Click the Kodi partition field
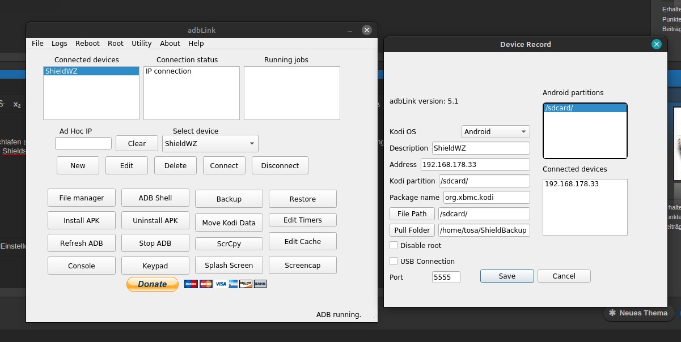The width and height of the screenshot is (681, 342). 484,181
